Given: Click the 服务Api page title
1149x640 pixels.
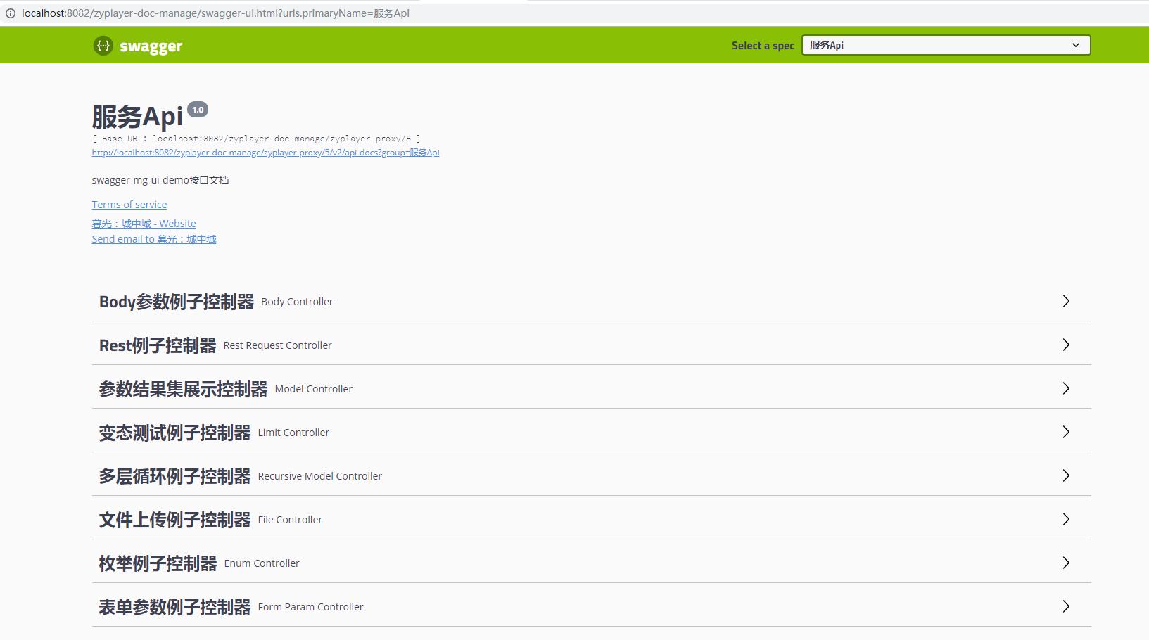Looking at the screenshot, I should tap(137, 117).
